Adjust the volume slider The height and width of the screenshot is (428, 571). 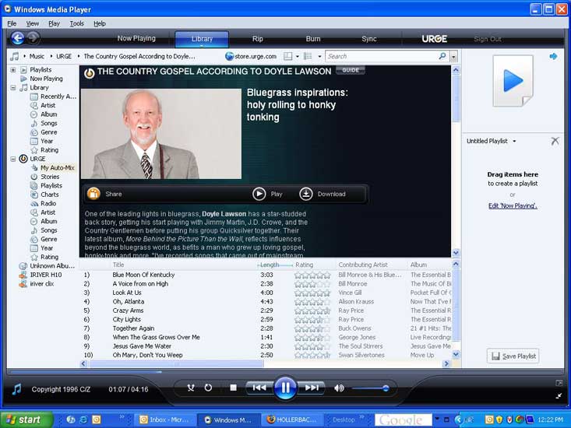tap(370, 388)
